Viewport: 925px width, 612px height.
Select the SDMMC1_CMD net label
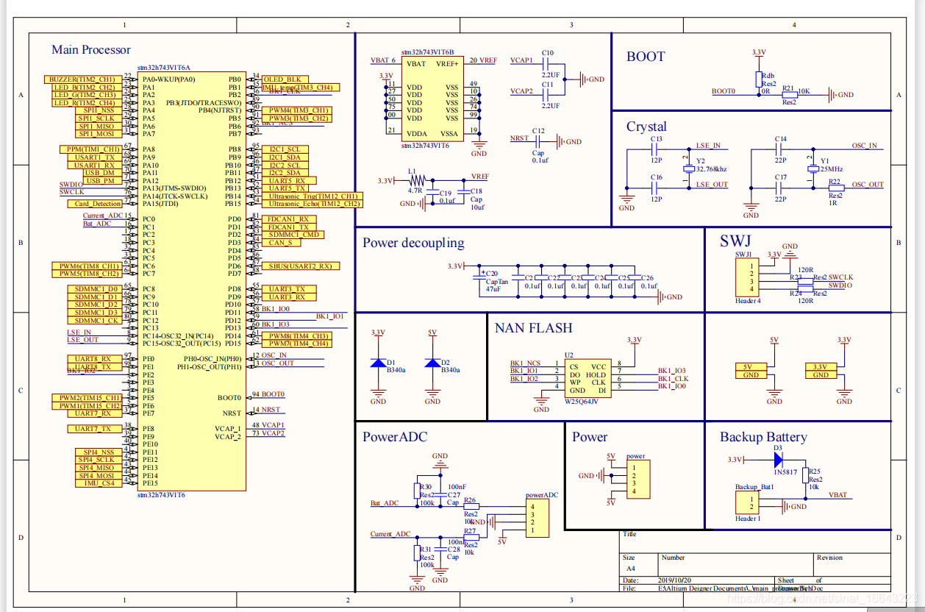click(x=293, y=235)
